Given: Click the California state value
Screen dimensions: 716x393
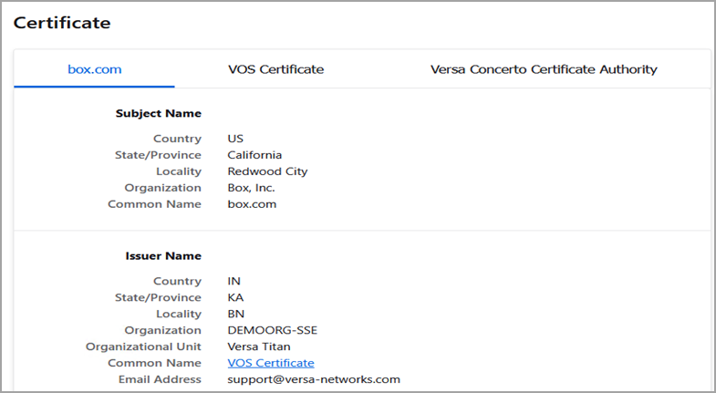Looking at the screenshot, I should (254, 155).
